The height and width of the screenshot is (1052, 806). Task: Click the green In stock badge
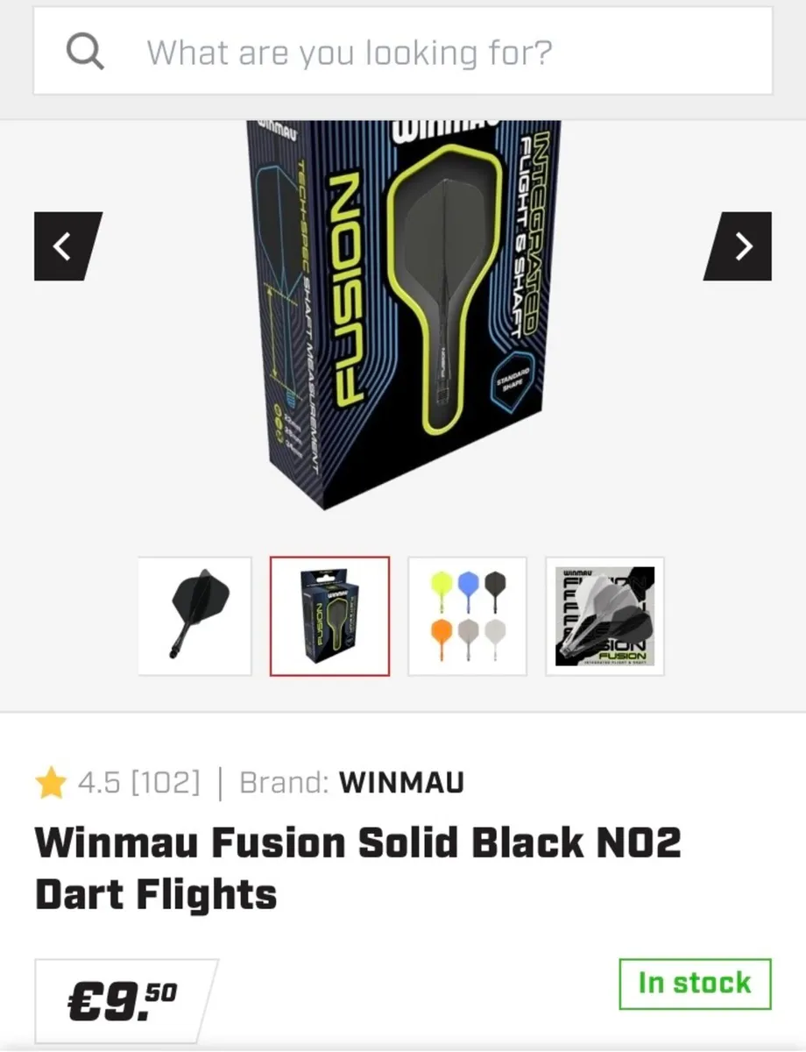[695, 984]
